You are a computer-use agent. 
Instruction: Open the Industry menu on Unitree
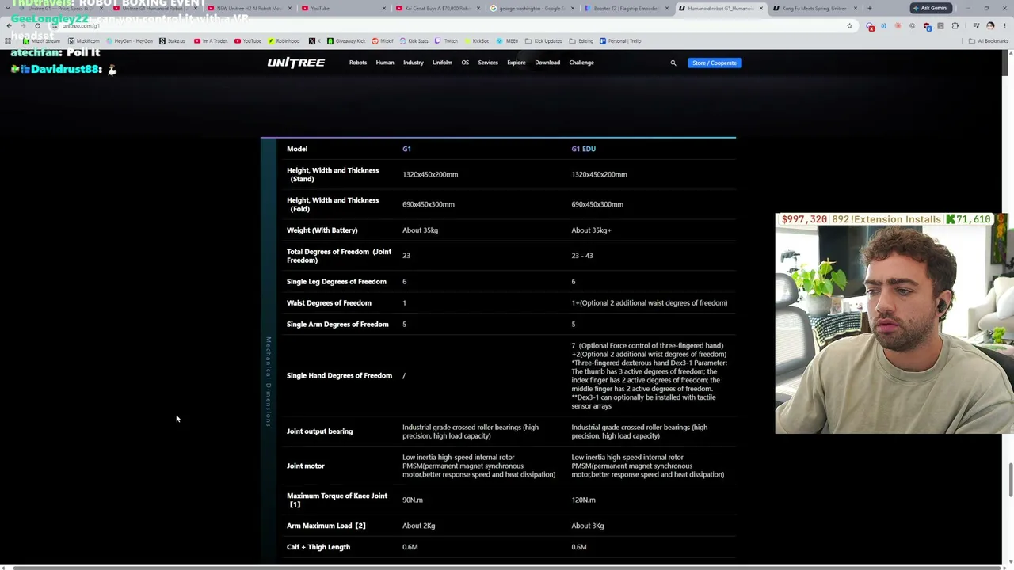pos(413,63)
